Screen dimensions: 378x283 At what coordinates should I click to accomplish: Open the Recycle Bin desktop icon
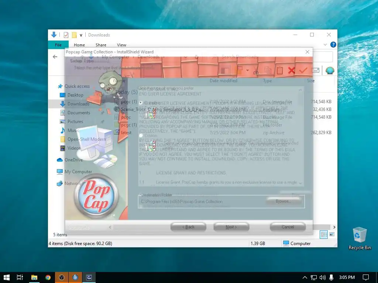pos(360,238)
